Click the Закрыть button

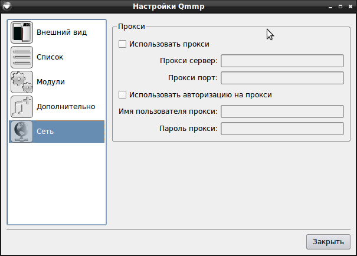[x=328, y=242]
